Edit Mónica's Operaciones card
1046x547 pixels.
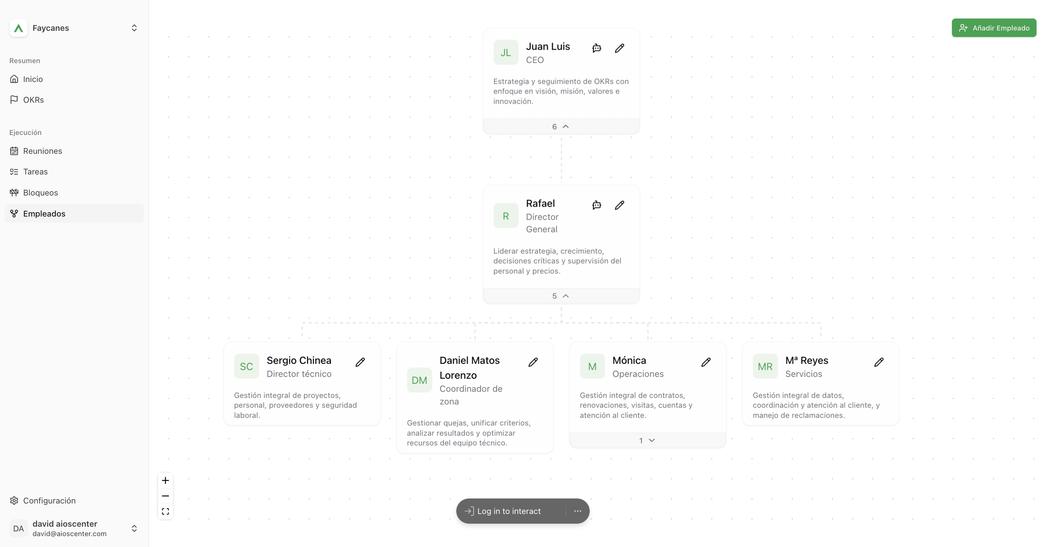pyautogui.click(x=706, y=362)
